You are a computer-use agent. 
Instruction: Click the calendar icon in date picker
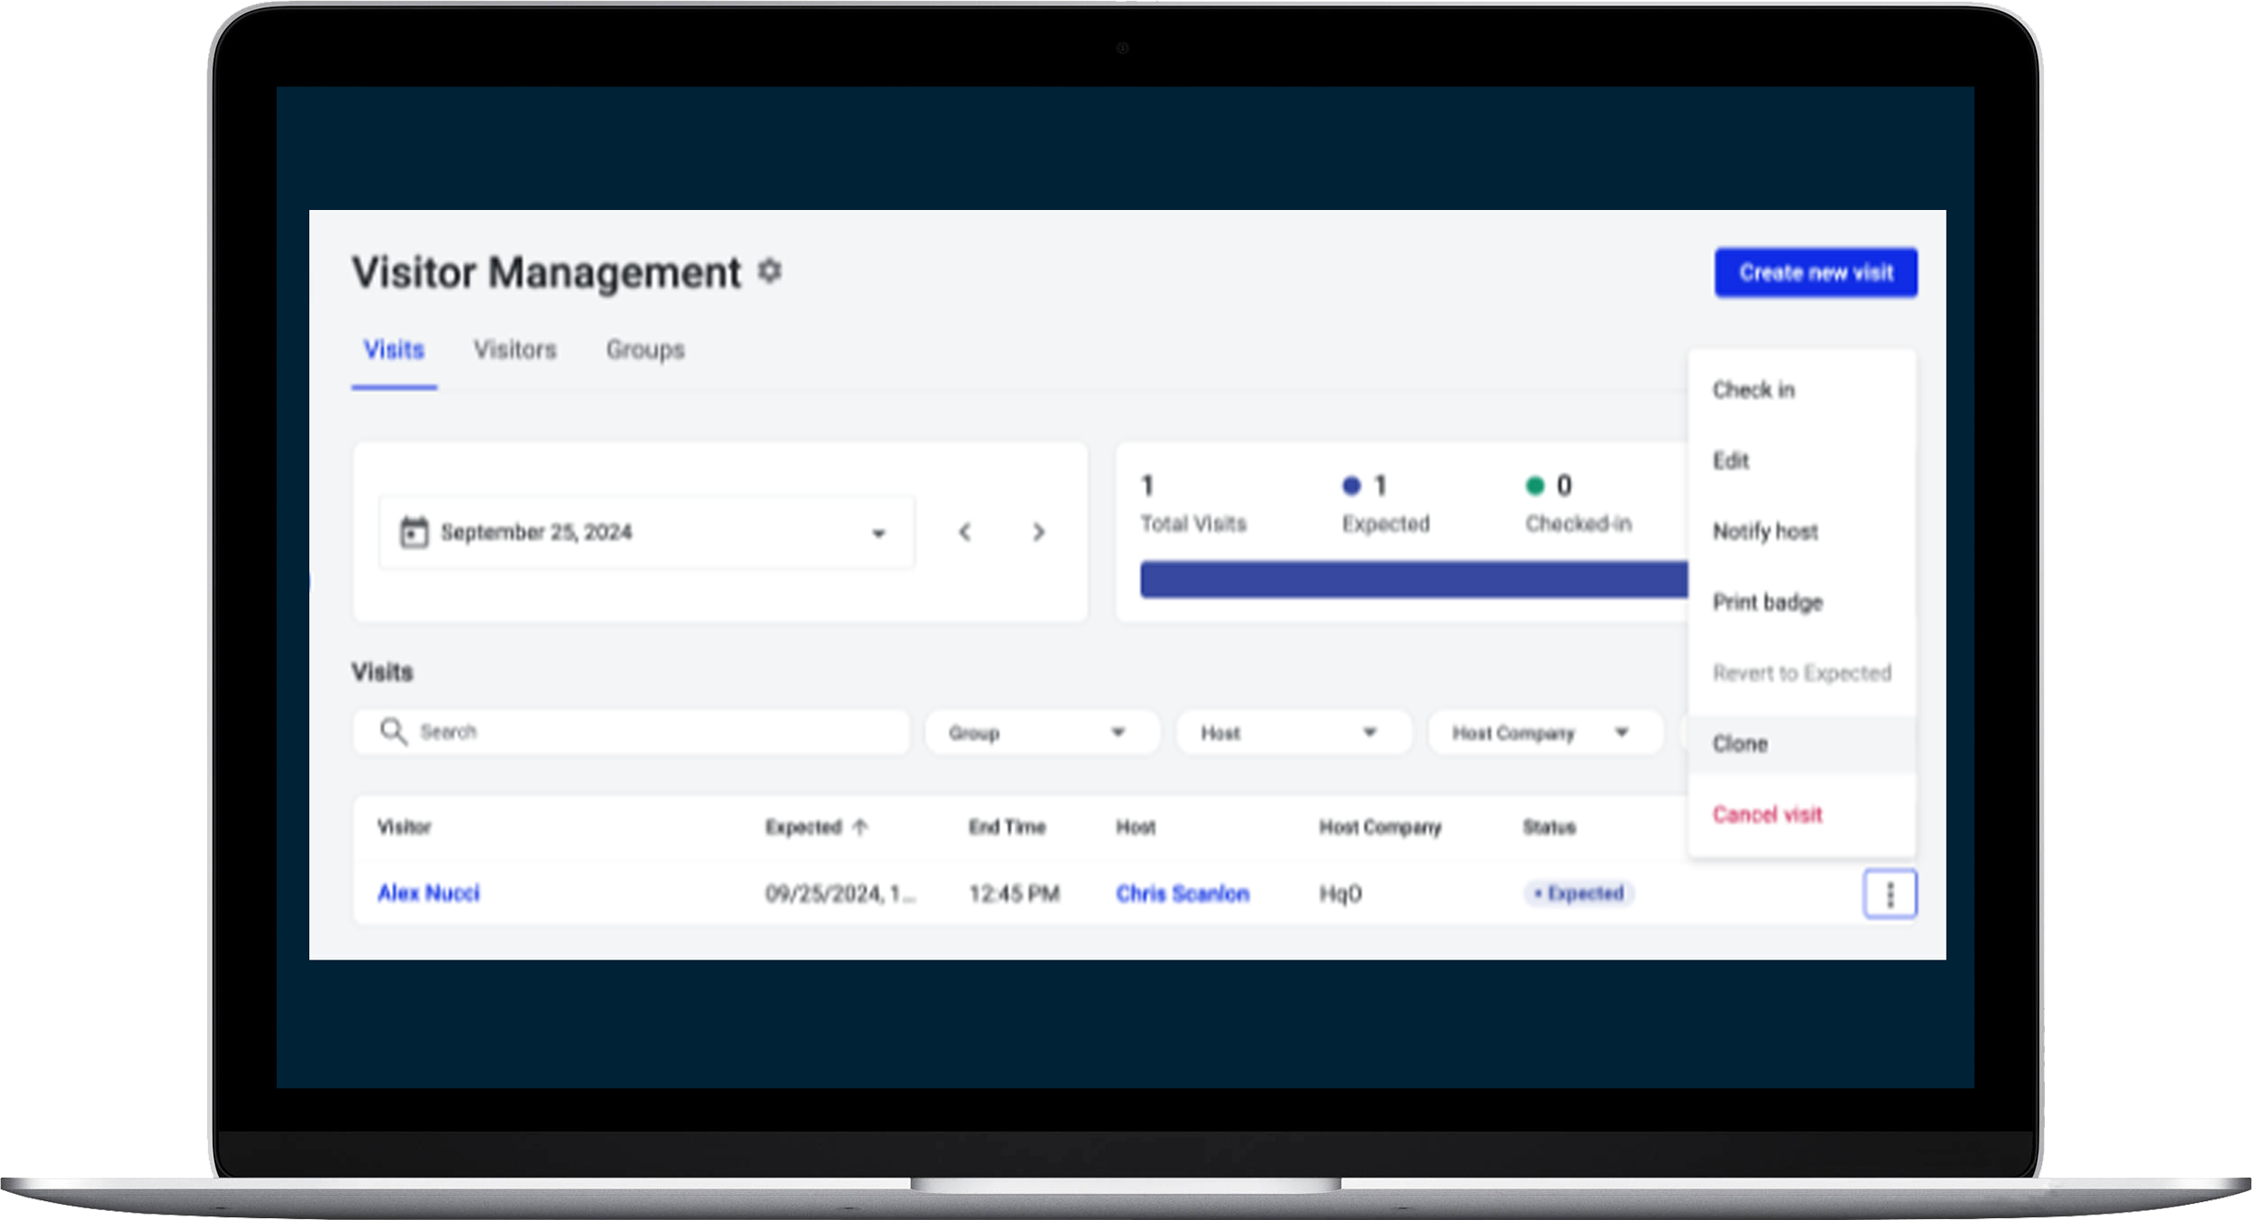(414, 532)
